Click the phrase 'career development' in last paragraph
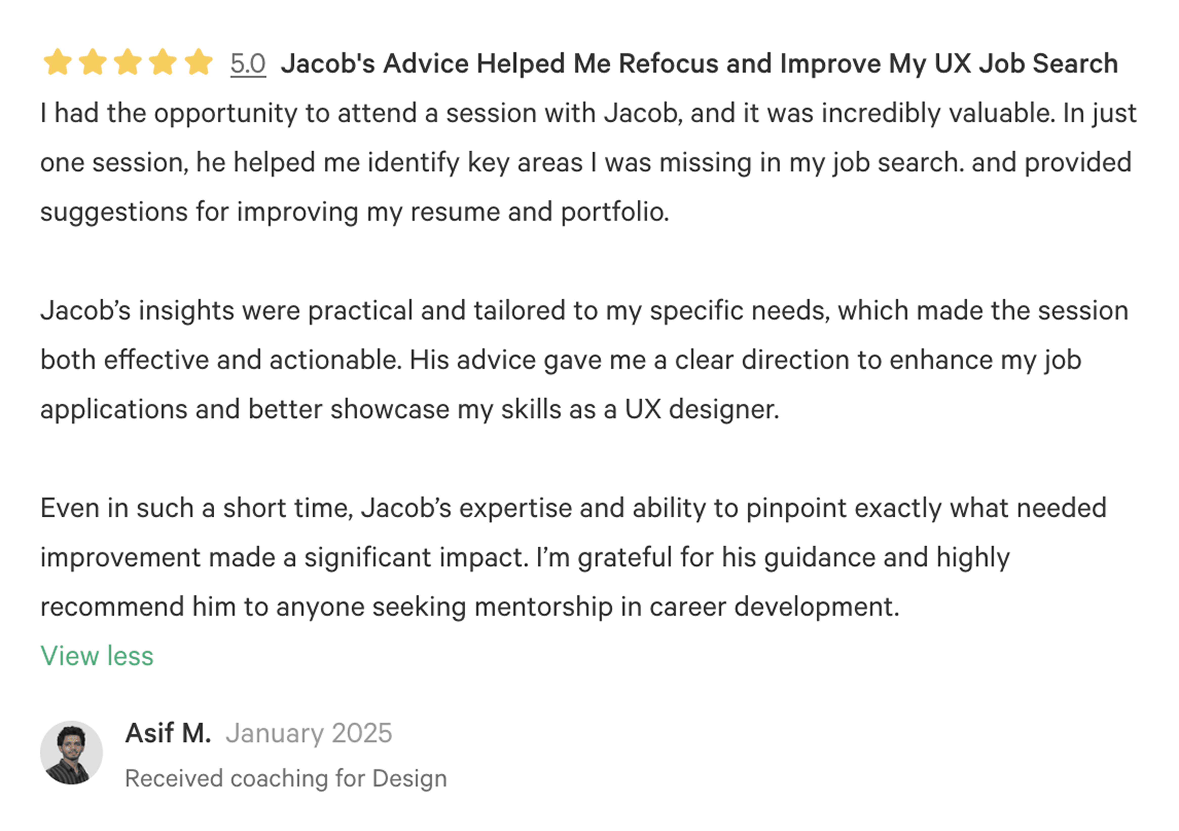 coord(774,607)
